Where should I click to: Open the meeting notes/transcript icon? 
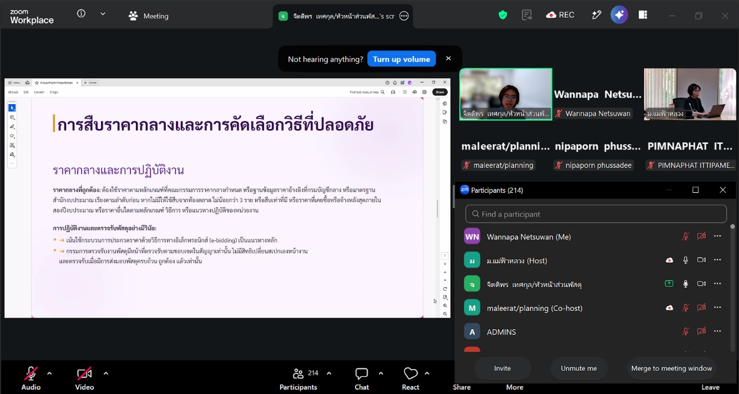tap(527, 16)
